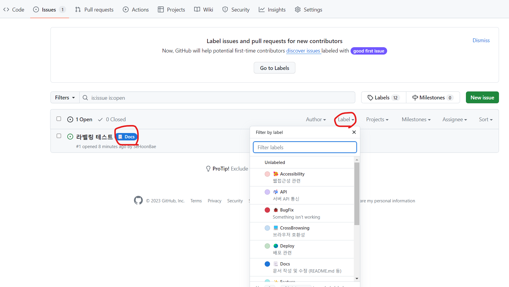The width and height of the screenshot is (509, 287).
Task: Select the Docs label in filter list
Action: point(302,267)
